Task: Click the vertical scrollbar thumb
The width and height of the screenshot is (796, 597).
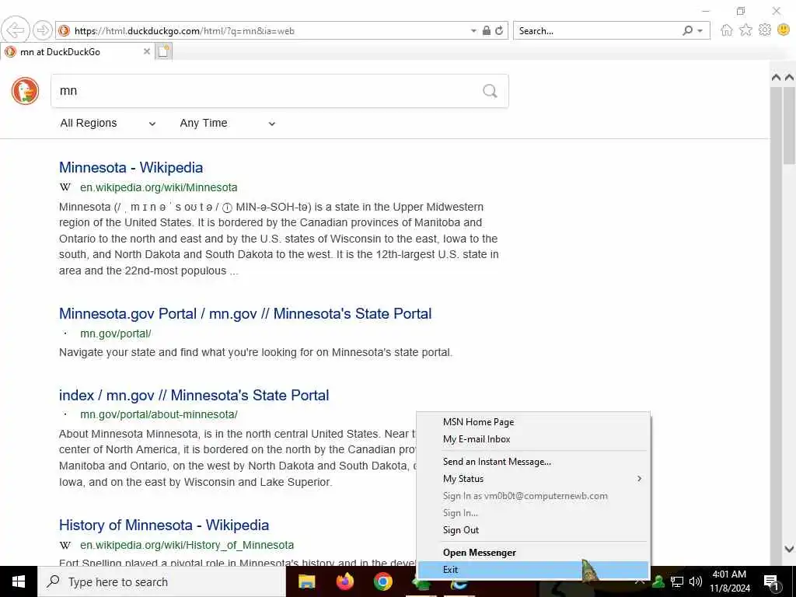Action: click(x=789, y=127)
